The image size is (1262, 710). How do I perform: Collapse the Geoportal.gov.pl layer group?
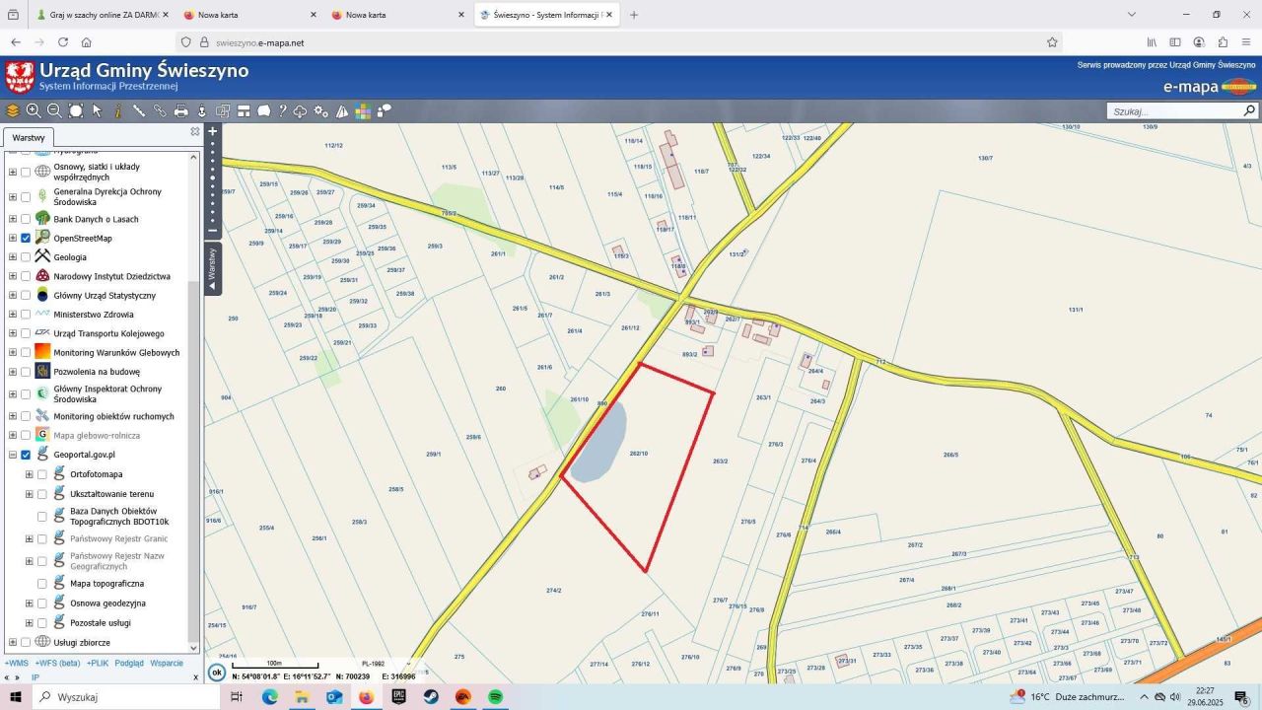(13, 455)
